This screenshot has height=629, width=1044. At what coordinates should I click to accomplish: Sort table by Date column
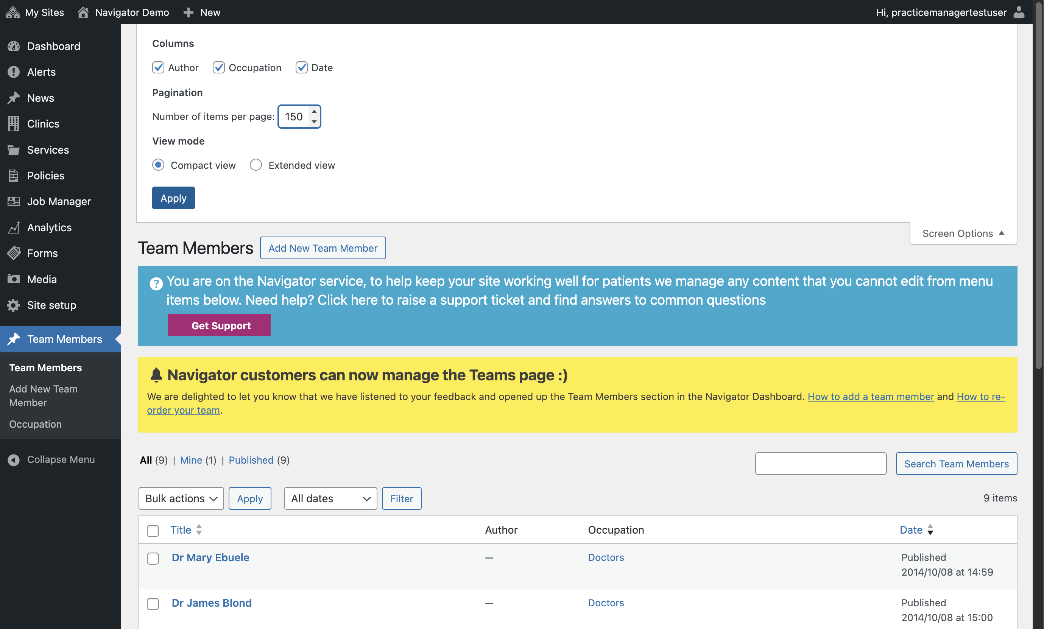(916, 530)
